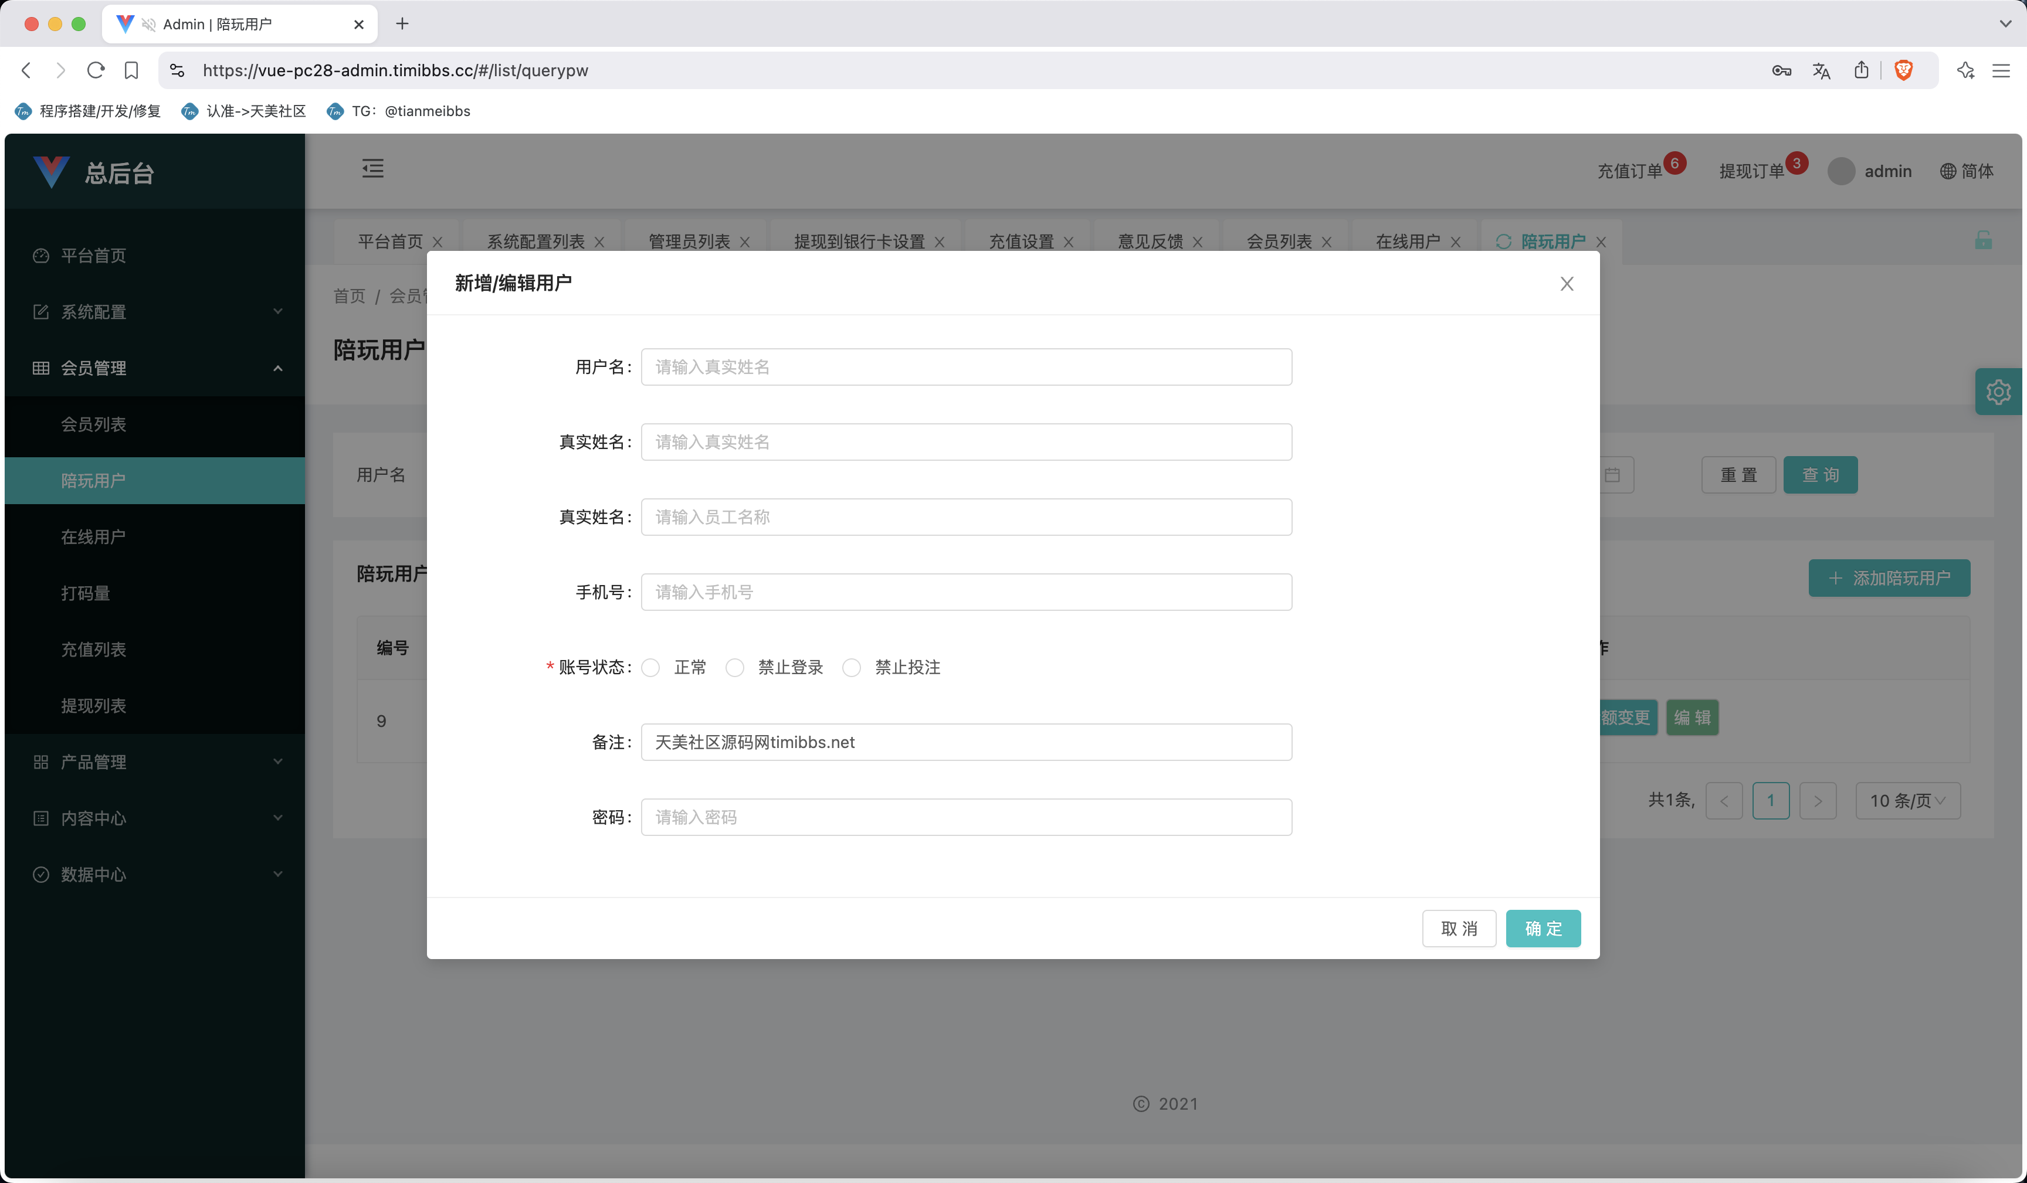Open 在线用户 in the sidebar
2027x1183 pixels.
[x=154, y=536]
